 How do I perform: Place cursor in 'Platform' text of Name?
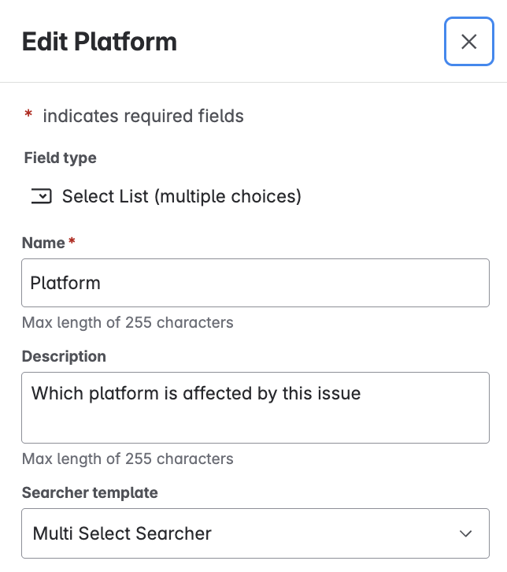[x=65, y=282]
